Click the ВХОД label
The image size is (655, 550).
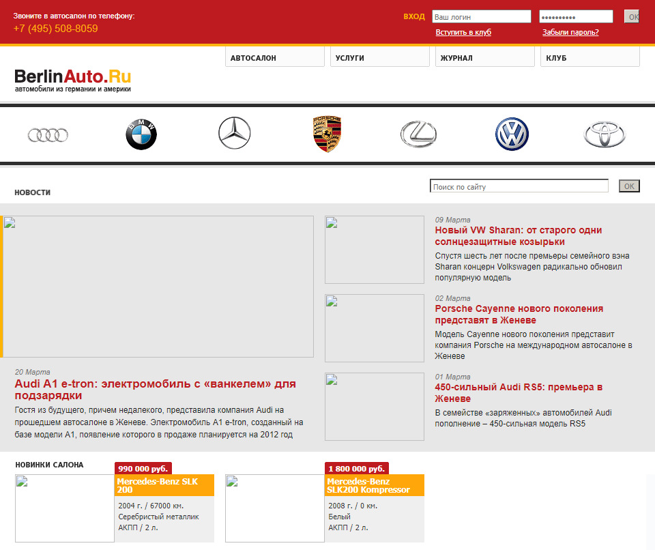pos(414,16)
